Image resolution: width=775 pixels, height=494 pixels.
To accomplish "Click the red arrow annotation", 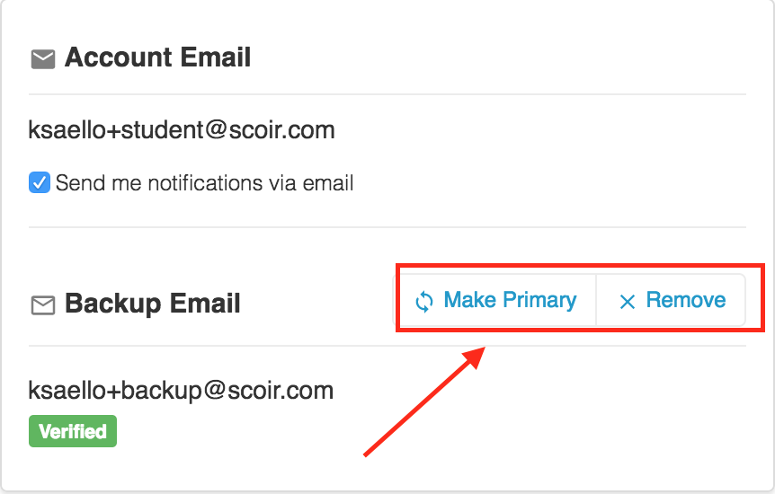I will click(424, 401).
